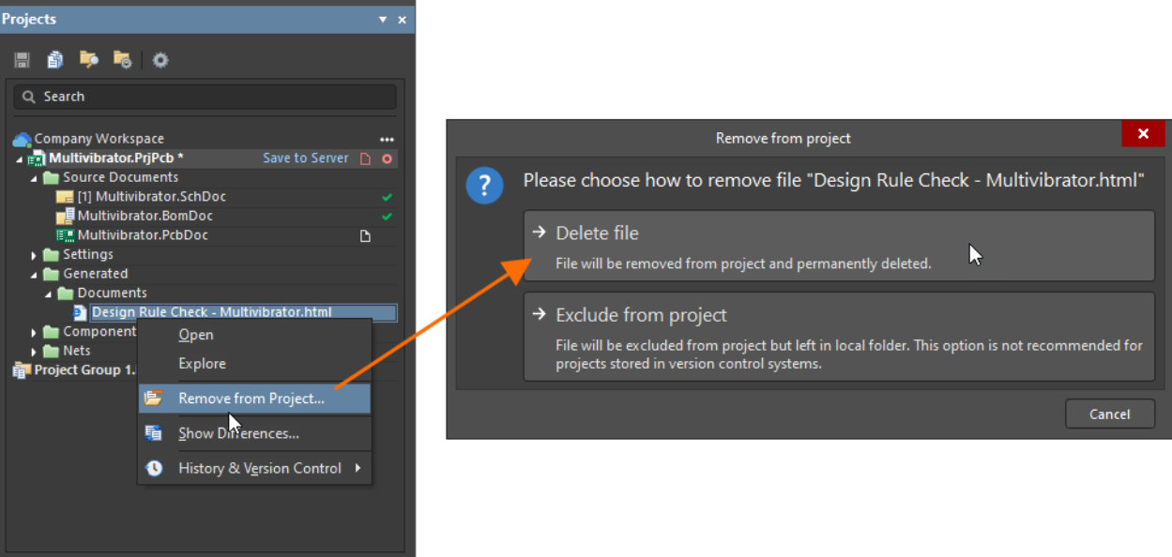1172x557 pixels.
Task: Click the Cancel button in dialog
Action: (1109, 414)
